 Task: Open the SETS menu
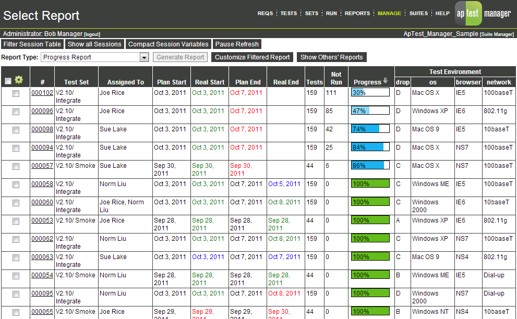pyautogui.click(x=311, y=14)
